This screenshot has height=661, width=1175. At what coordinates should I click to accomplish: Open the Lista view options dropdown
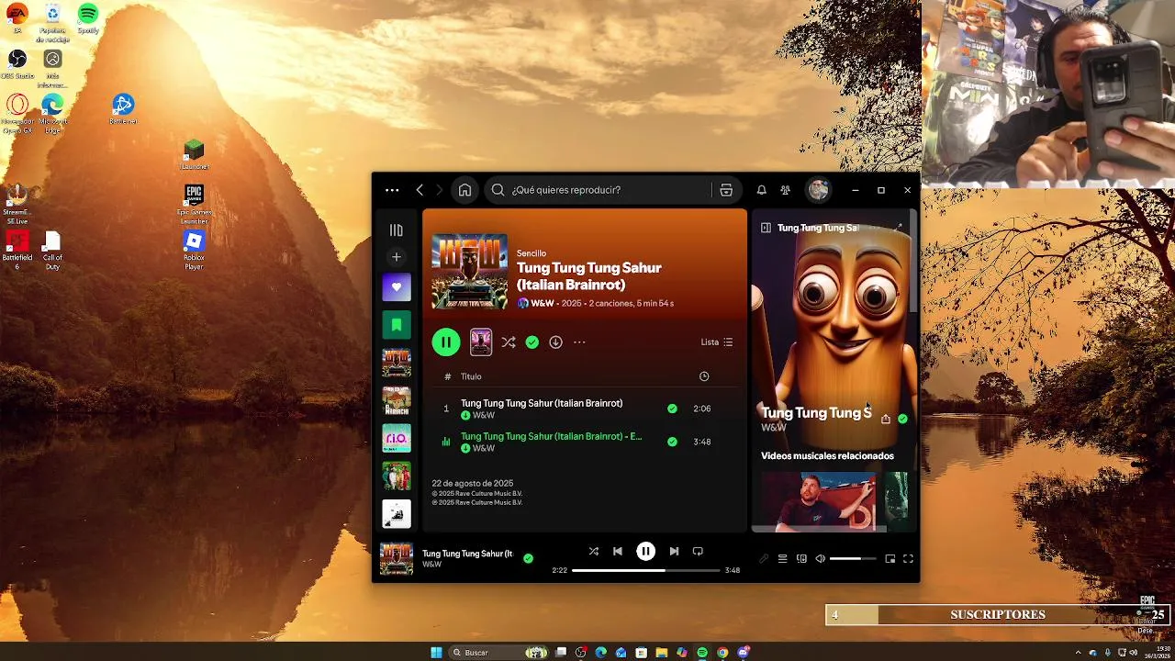(717, 342)
